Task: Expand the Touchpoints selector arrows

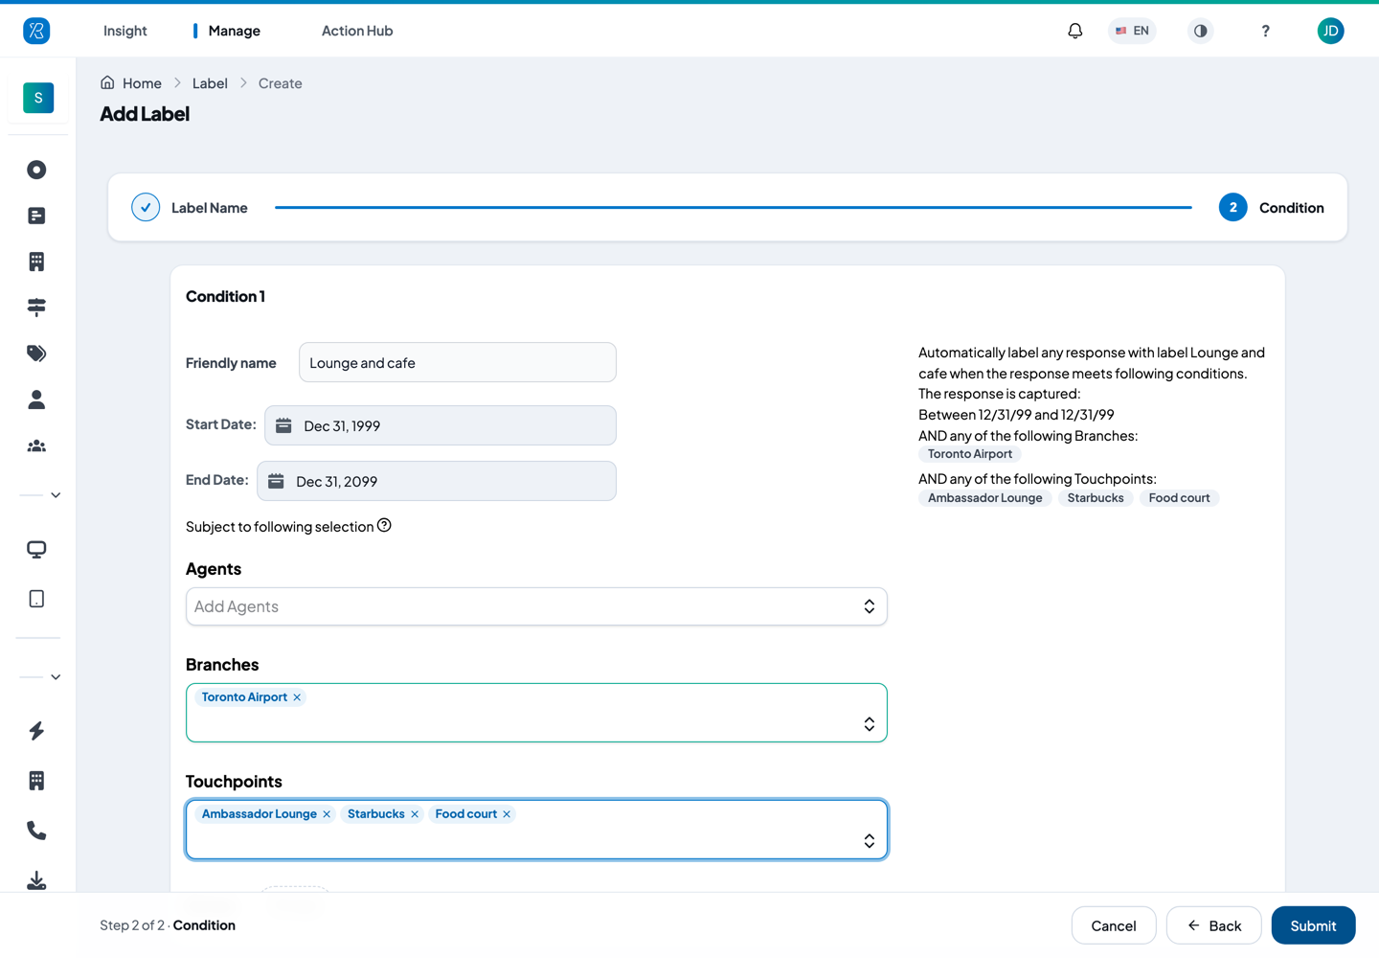Action: click(870, 841)
